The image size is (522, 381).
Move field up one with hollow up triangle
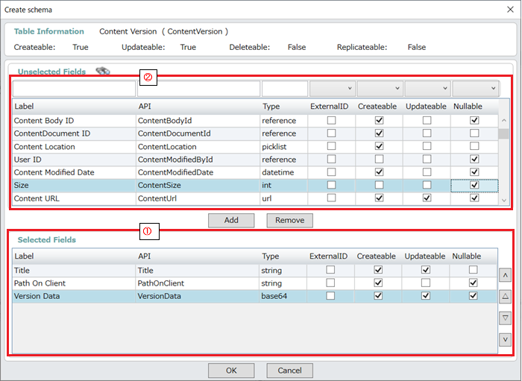pos(505,296)
